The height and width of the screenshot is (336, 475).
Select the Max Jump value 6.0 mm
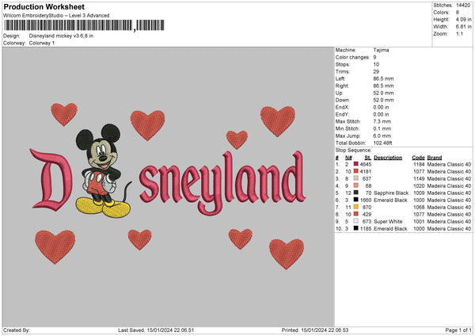382,136
